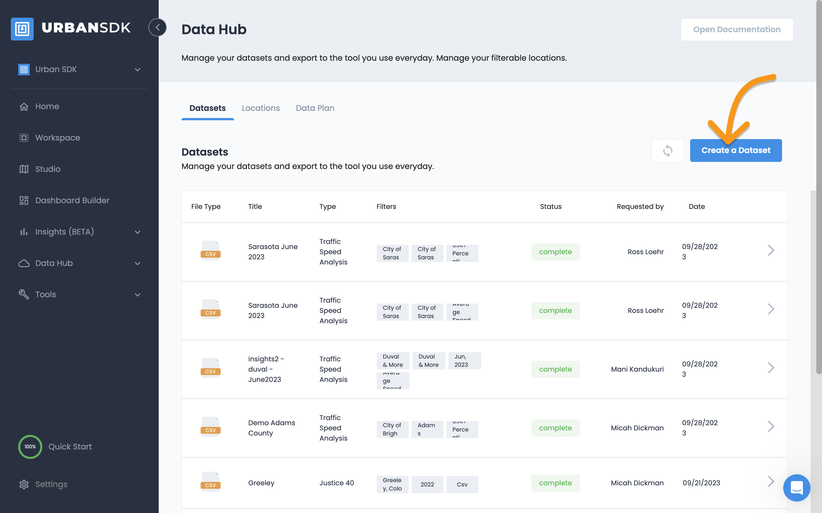Image resolution: width=822 pixels, height=513 pixels.
Task: Click the Urban SDK logo icon
Action: pyautogui.click(x=22, y=29)
